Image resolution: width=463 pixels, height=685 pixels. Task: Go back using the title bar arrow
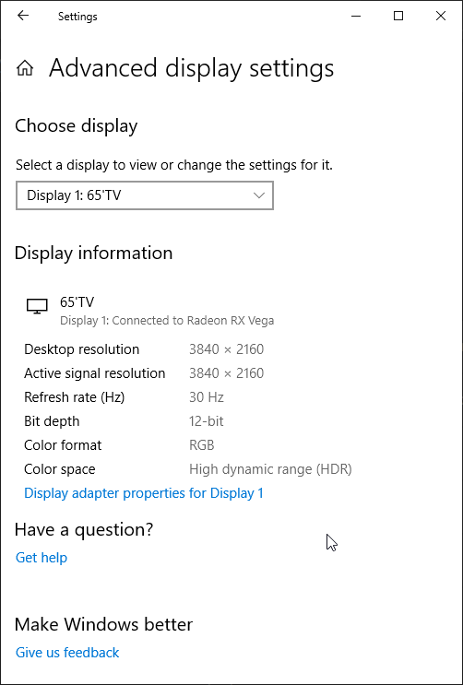pyautogui.click(x=23, y=16)
